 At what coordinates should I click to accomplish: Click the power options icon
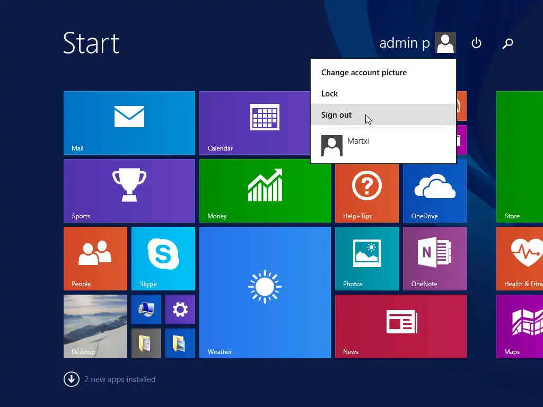476,43
